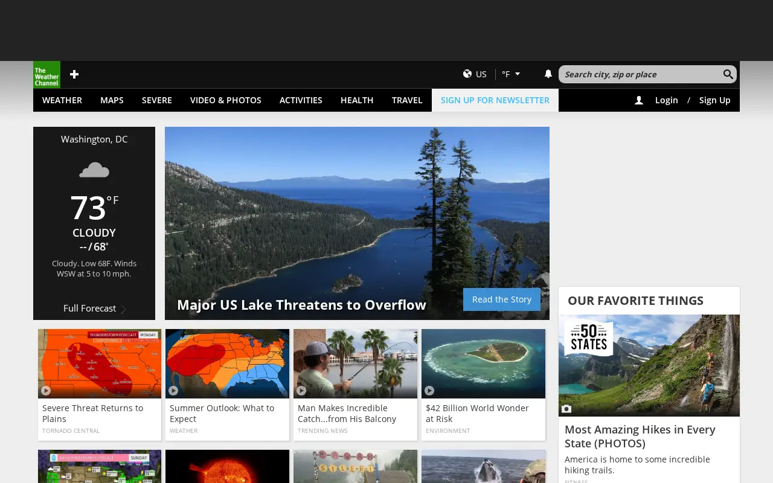773x483 pixels.
Task: Click the US region label
Action: (481, 74)
